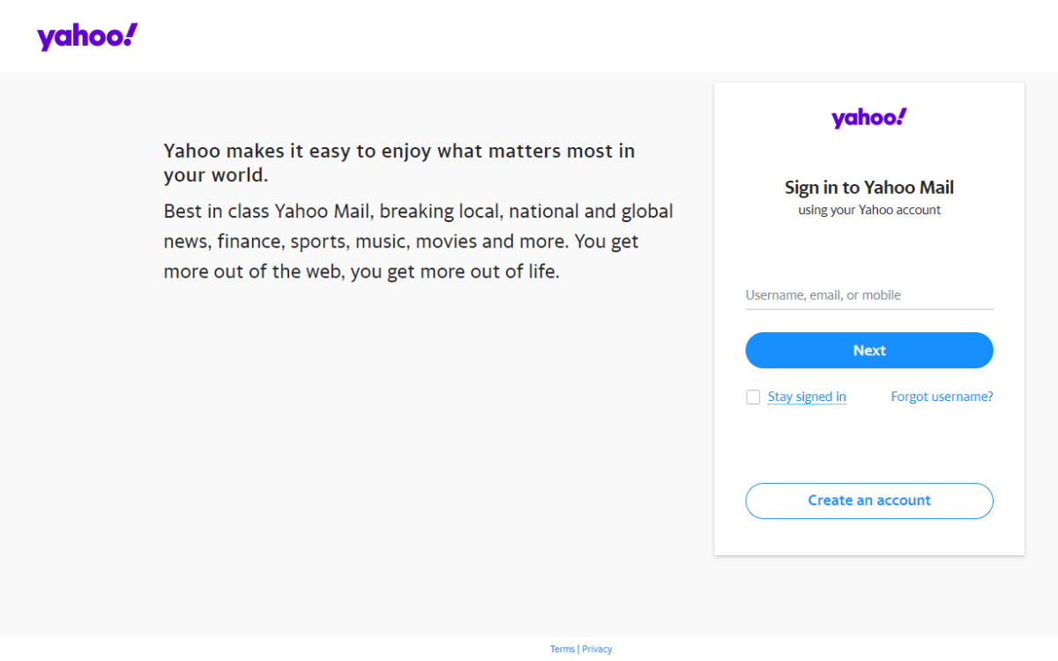Open the Terms page from the footer
Image resolution: width=1058 pixels, height=661 pixels.
tap(563, 649)
